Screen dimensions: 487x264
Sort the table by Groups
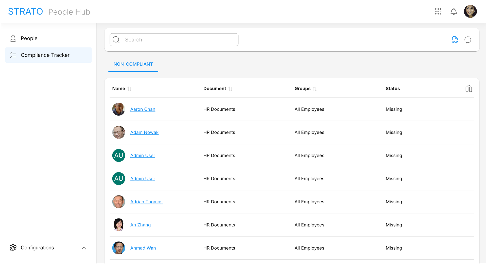(x=315, y=89)
